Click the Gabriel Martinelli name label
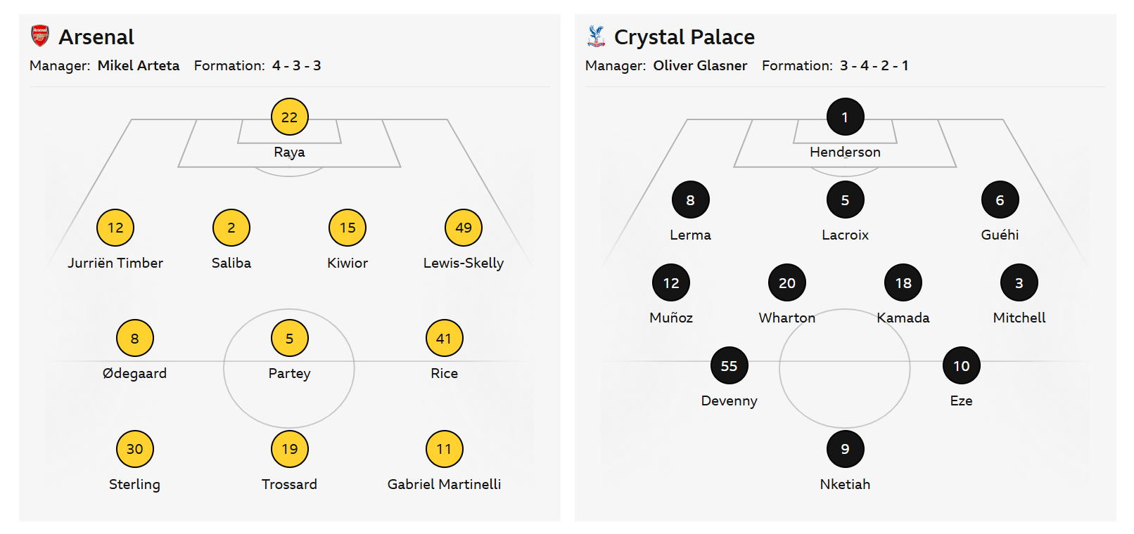 pos(444,484)
